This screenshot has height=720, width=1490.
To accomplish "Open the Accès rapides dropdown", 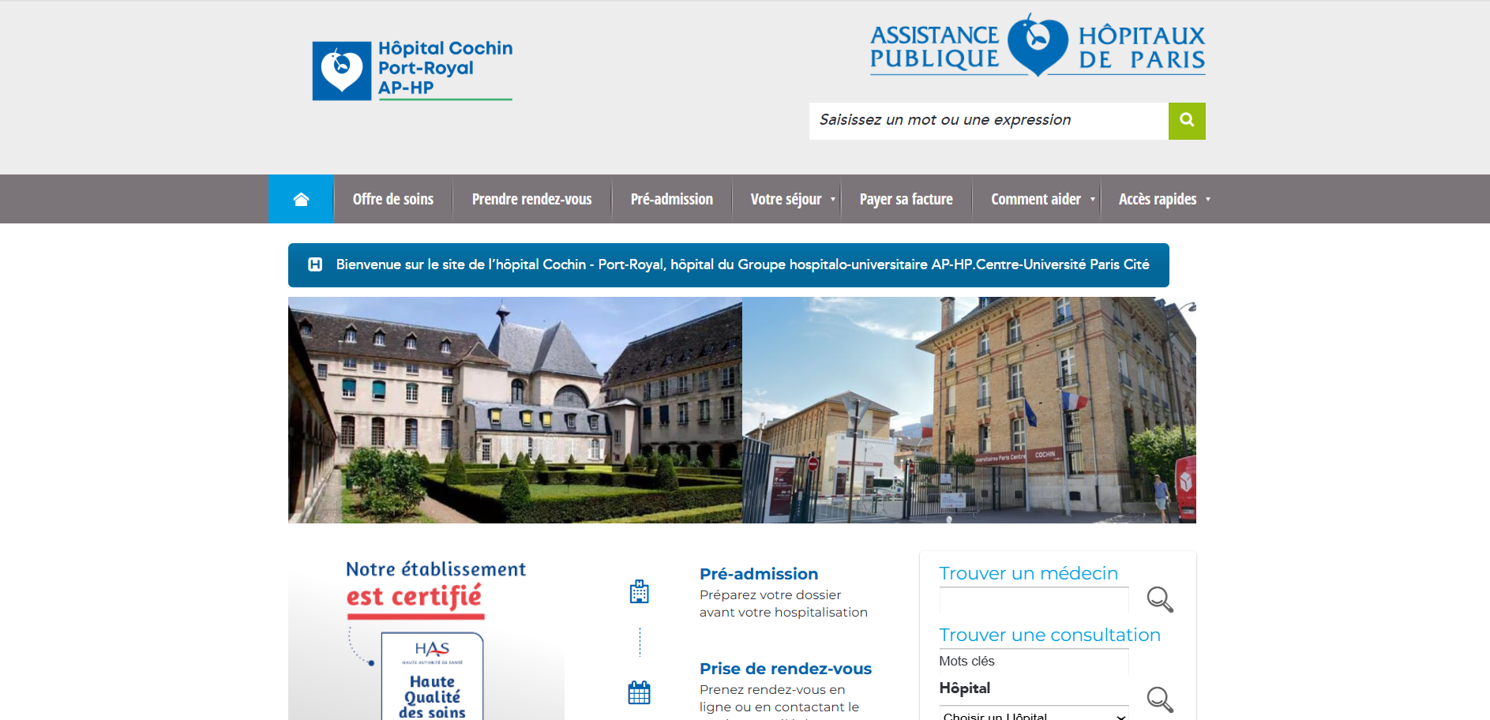I will point(1164,199).
